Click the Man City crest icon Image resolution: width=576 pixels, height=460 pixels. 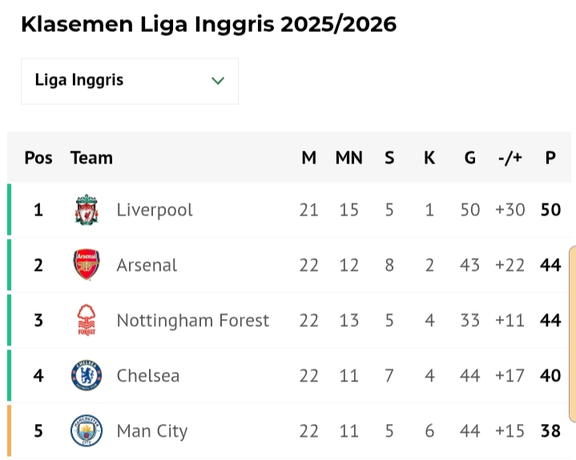pos(86,431)
